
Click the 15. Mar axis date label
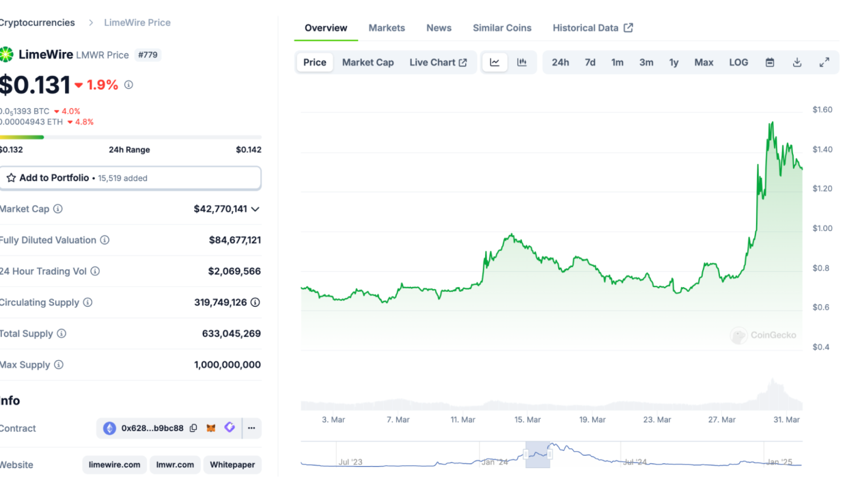(x=528, y=420)
